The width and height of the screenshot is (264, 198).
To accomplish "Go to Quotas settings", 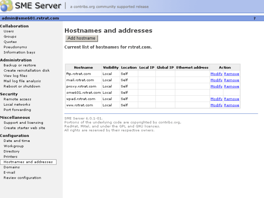I will tap(10, 42).
